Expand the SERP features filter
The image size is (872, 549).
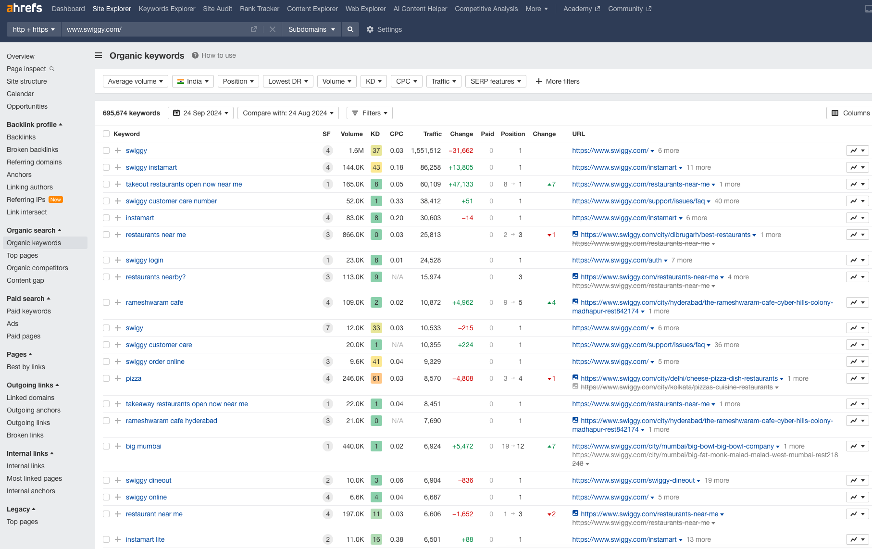coord(495,81)
